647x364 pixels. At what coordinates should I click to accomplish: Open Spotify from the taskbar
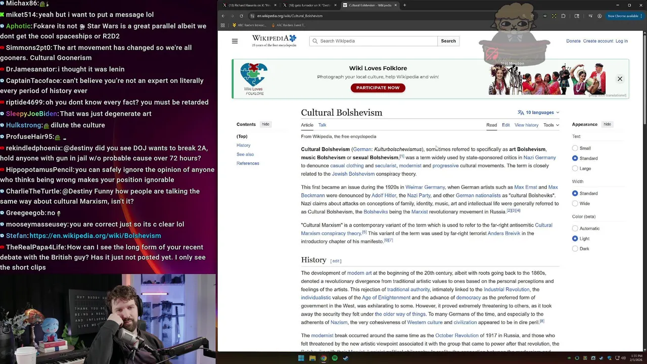[335, 358]
